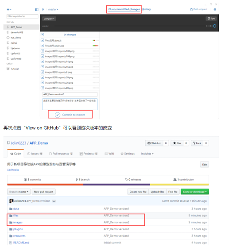Open the files folder
The height and width of the screenshot is (250, 225).
point(16,215)
